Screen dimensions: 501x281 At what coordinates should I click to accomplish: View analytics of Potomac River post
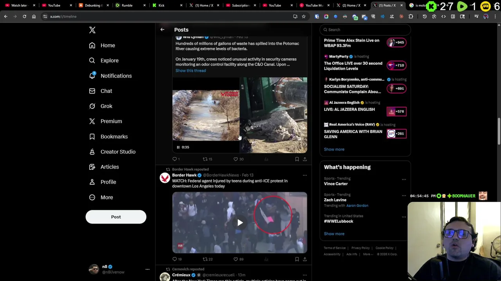(x=266, y=159)
